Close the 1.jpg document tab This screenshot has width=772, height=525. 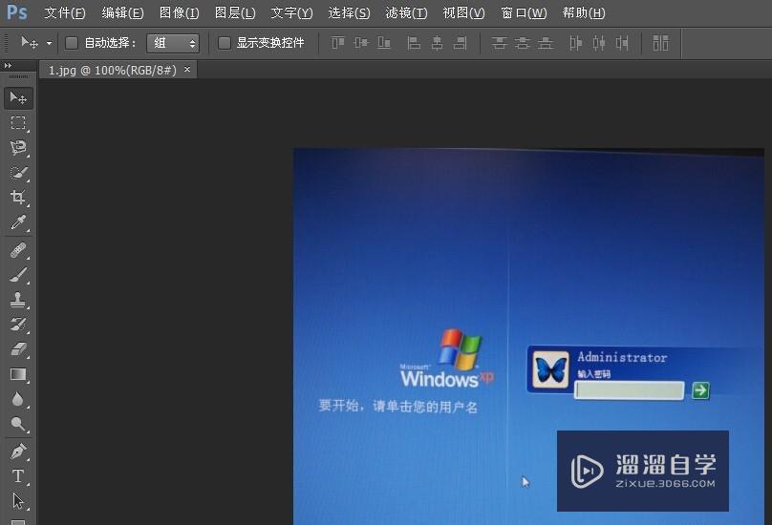point(187,70)
